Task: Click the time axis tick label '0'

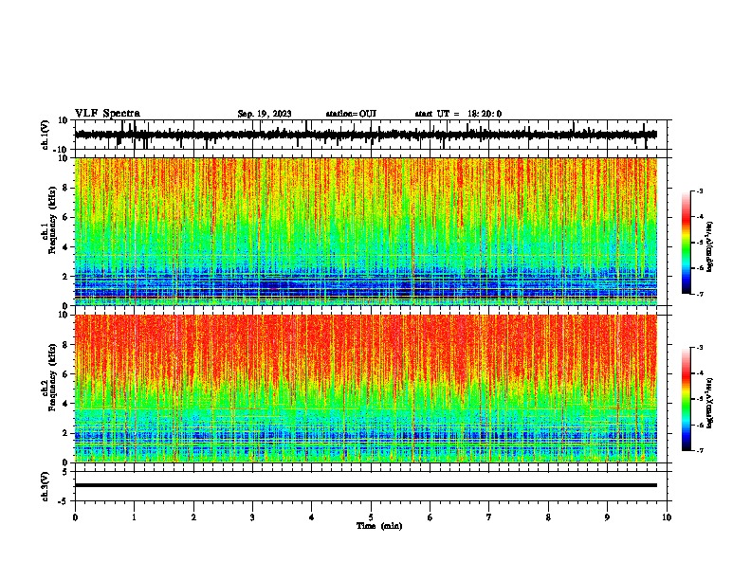Action: 75,517
